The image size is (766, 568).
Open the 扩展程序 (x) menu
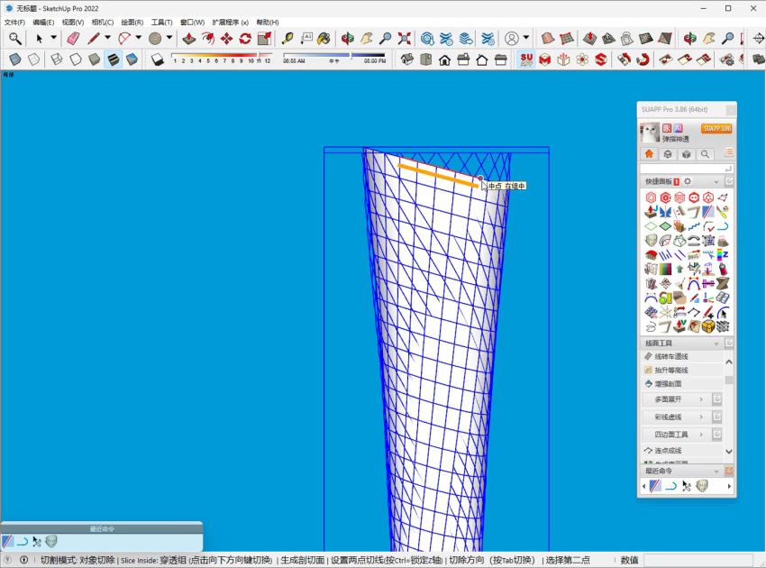230,23
